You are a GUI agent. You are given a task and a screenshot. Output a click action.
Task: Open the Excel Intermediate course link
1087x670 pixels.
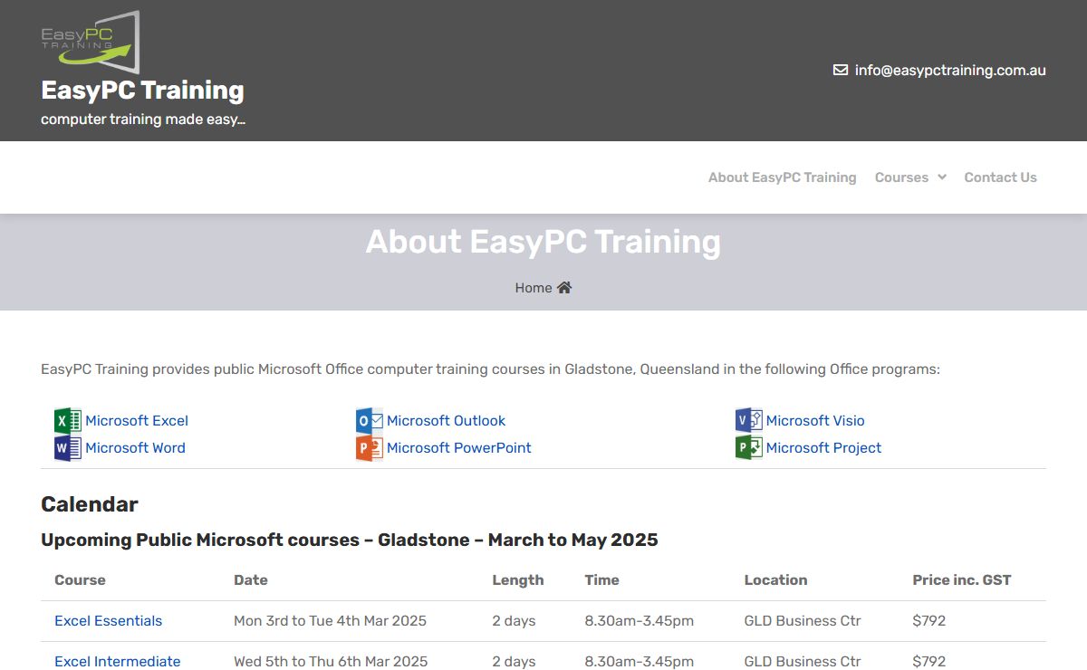(118, 661)
